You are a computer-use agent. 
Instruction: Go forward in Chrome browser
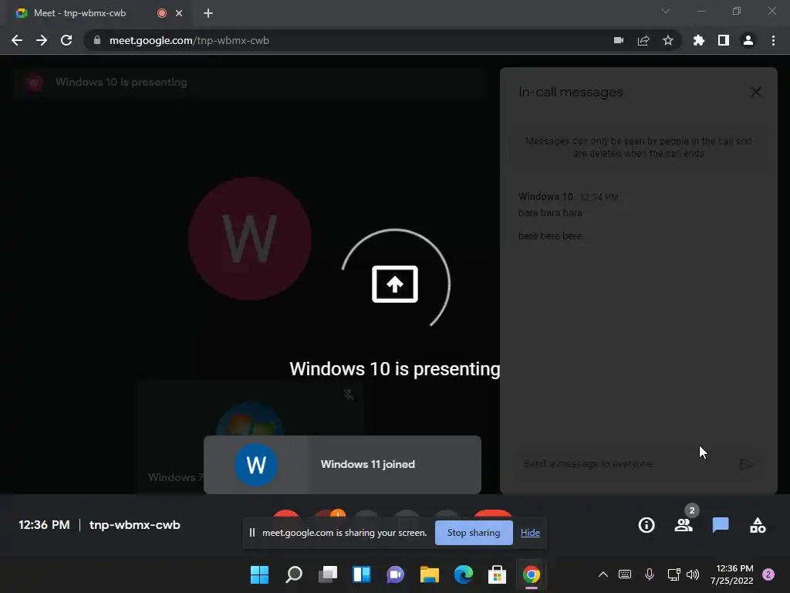tap(42, 40)
